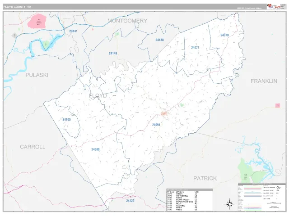This screenshot has width=289, height=216.
Task: Select ZIP code 24079 on map
Action: [224, 35]
